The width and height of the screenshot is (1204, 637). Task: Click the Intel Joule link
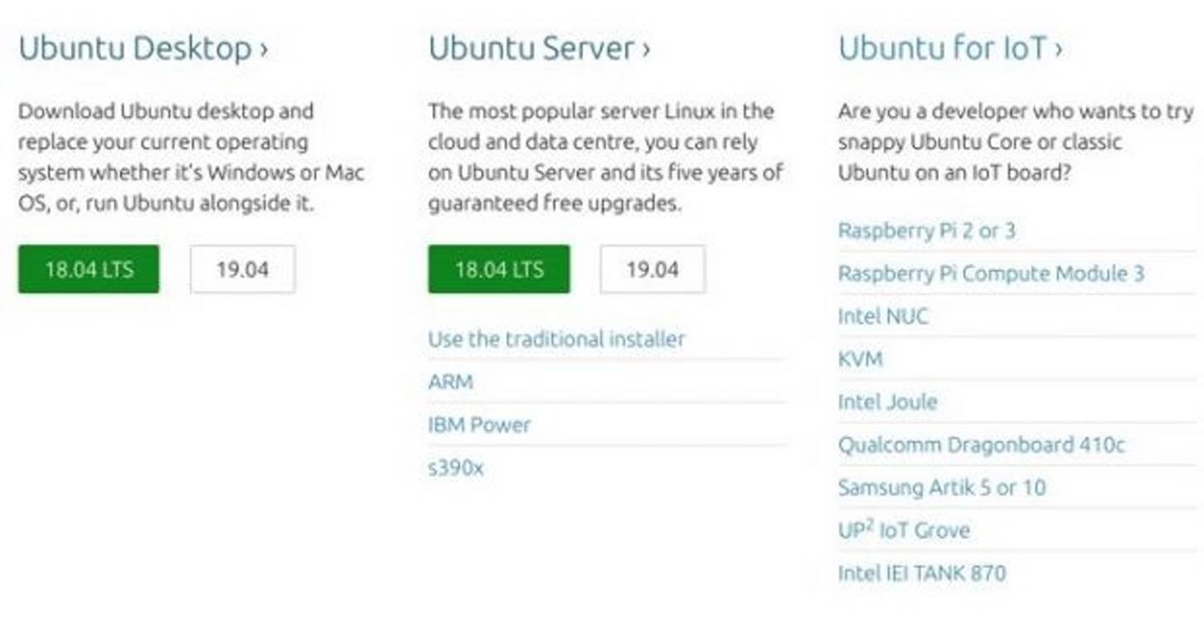pyautogui.click(x=887, y=402)
